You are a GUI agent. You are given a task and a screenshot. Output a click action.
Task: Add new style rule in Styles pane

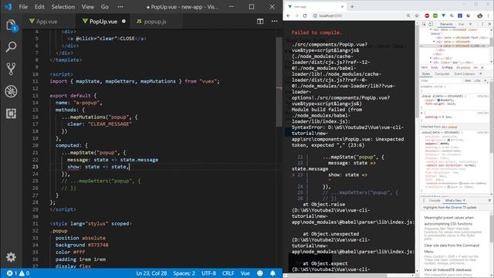tap(486, 80)
